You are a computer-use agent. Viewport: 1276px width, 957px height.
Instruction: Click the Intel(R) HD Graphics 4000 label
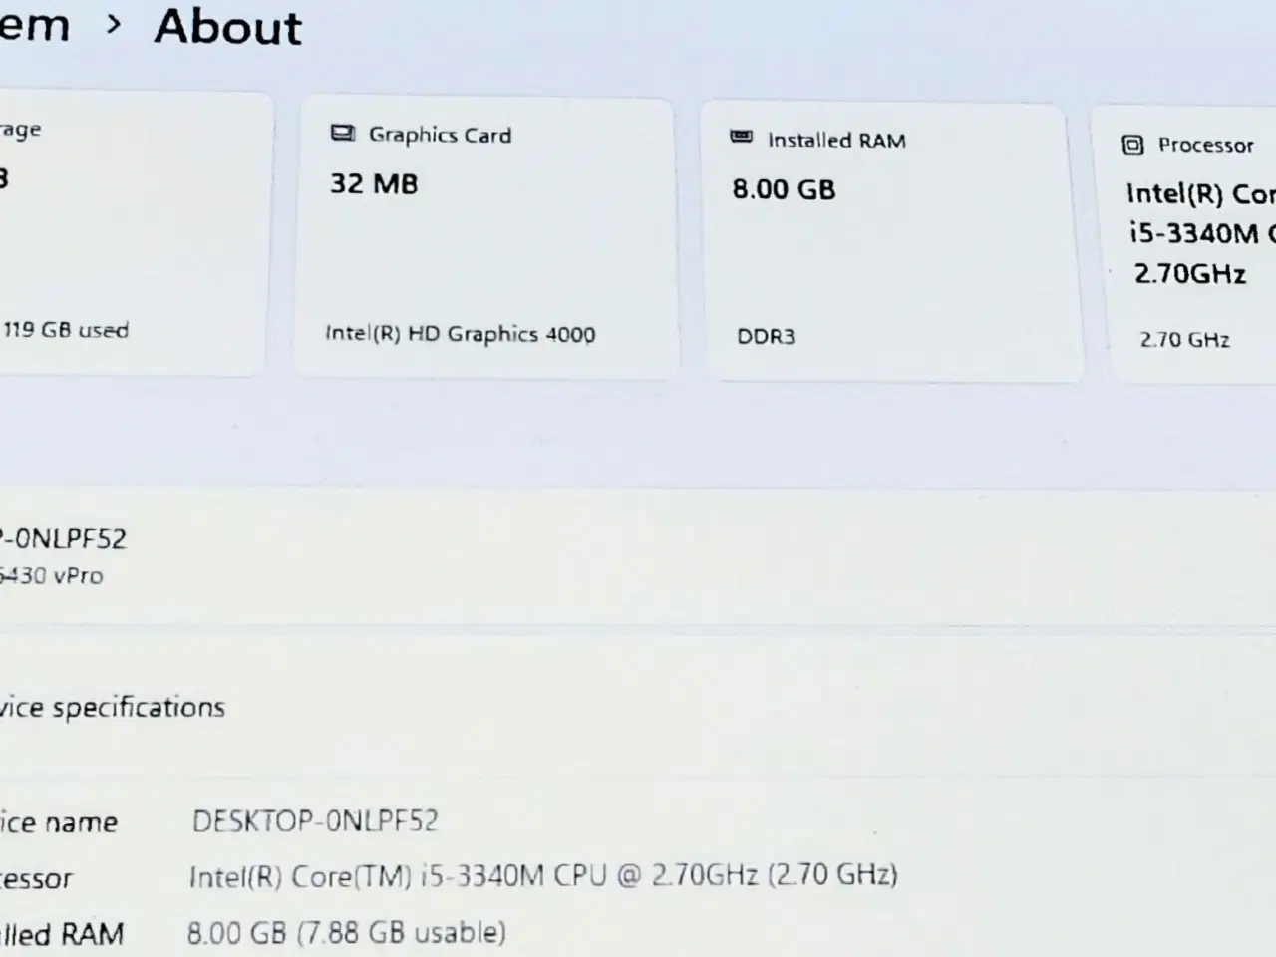pyautogui.click(x=460, y=334)
